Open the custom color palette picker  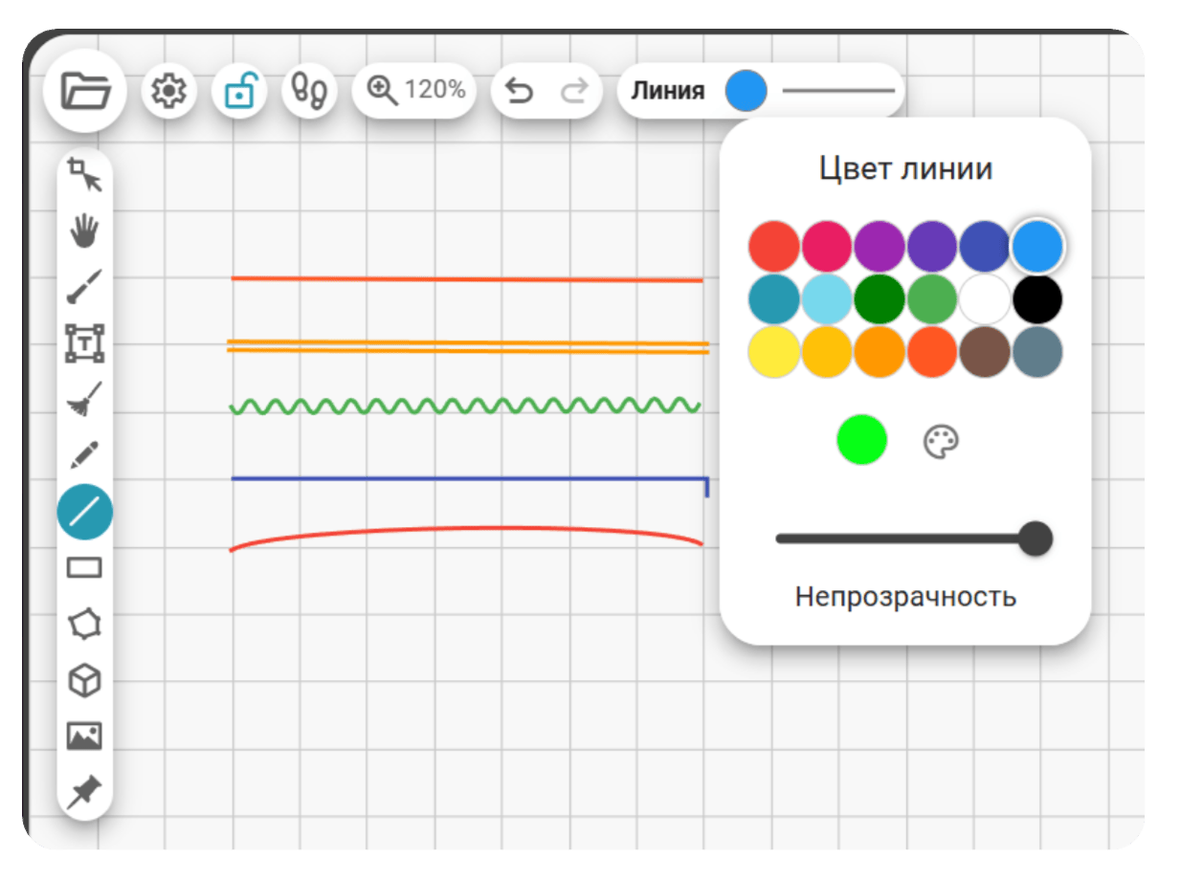[x=942, y=441]
